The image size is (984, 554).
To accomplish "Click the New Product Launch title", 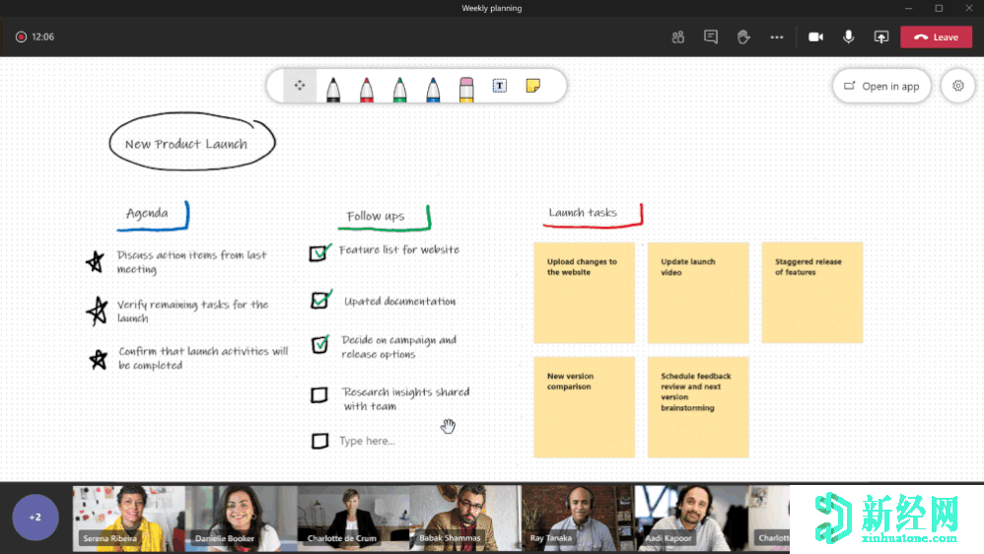I will [x=186, y=144].
